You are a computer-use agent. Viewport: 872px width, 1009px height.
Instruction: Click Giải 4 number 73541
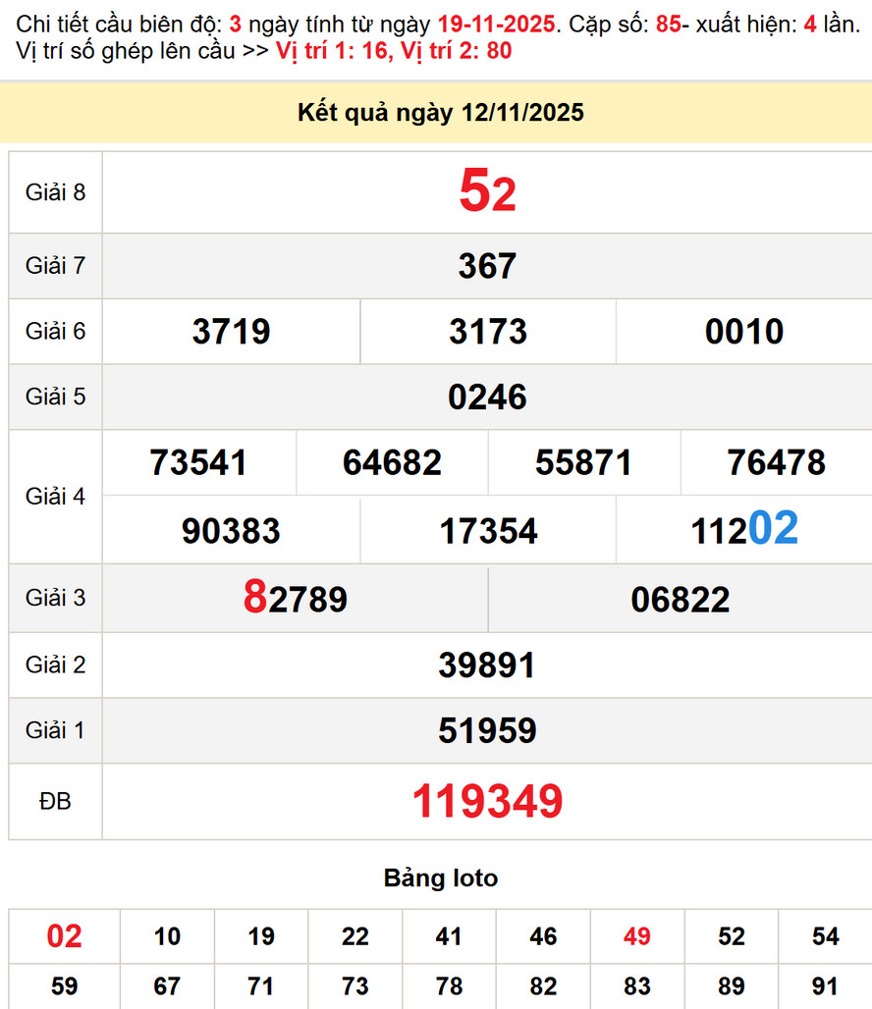tap(198, 462)
